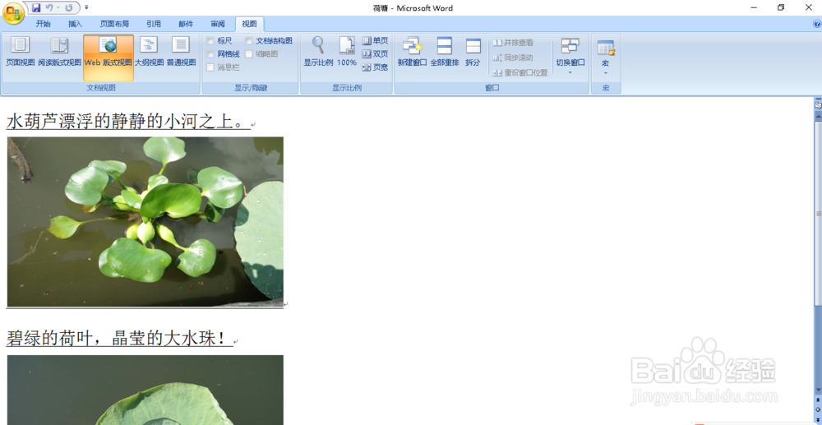822x425 pixels.
Task: Click the vertical scrollbar thumb
Action: click(817, 214)
